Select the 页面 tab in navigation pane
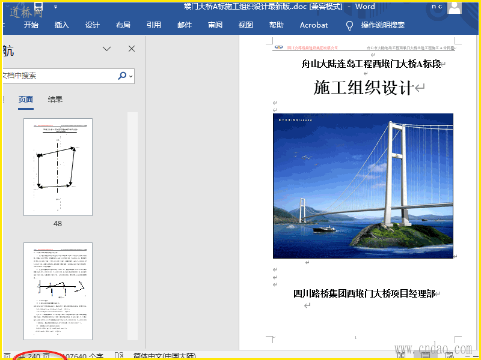The image size is (481, 360). coord(26,99)
